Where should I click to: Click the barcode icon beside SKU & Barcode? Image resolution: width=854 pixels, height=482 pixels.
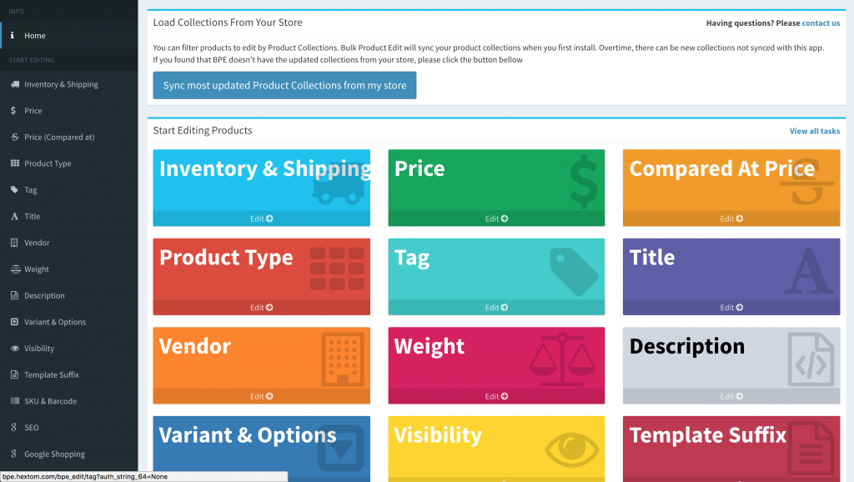[15, 401]
